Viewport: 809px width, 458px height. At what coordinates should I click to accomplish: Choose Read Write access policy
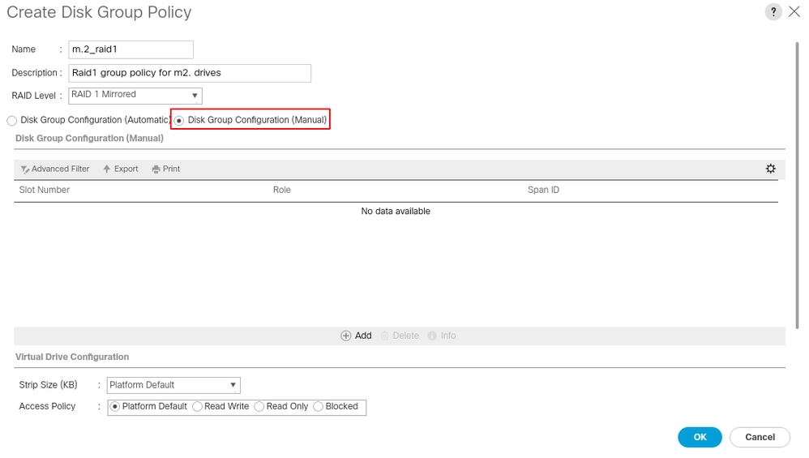[197, 406]
